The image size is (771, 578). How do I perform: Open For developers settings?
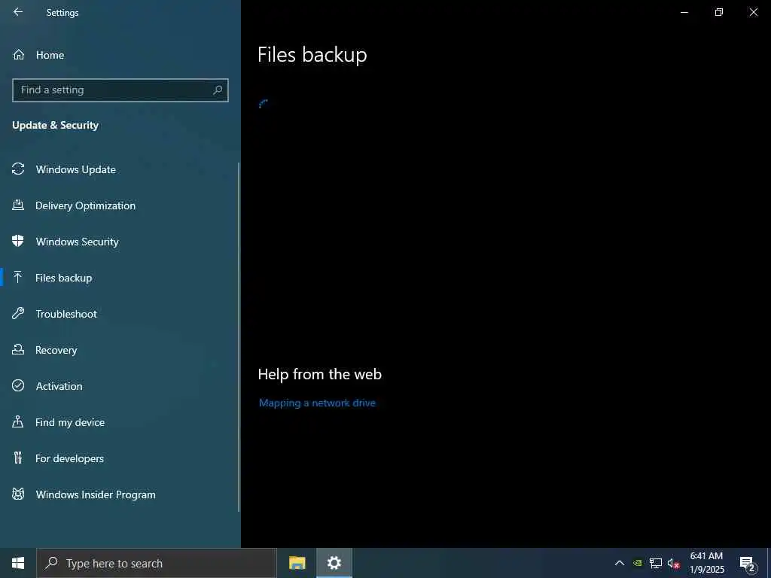click(120, 458)
